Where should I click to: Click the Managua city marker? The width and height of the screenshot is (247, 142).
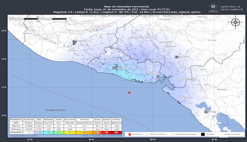[206, 112]
